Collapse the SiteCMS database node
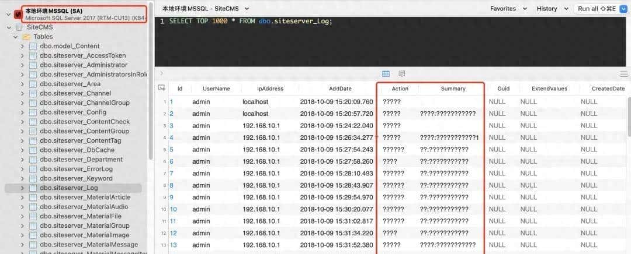 pos(8,27)
